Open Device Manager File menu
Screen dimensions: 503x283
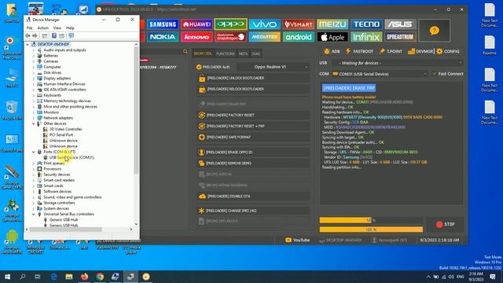(x=30, y=28)
